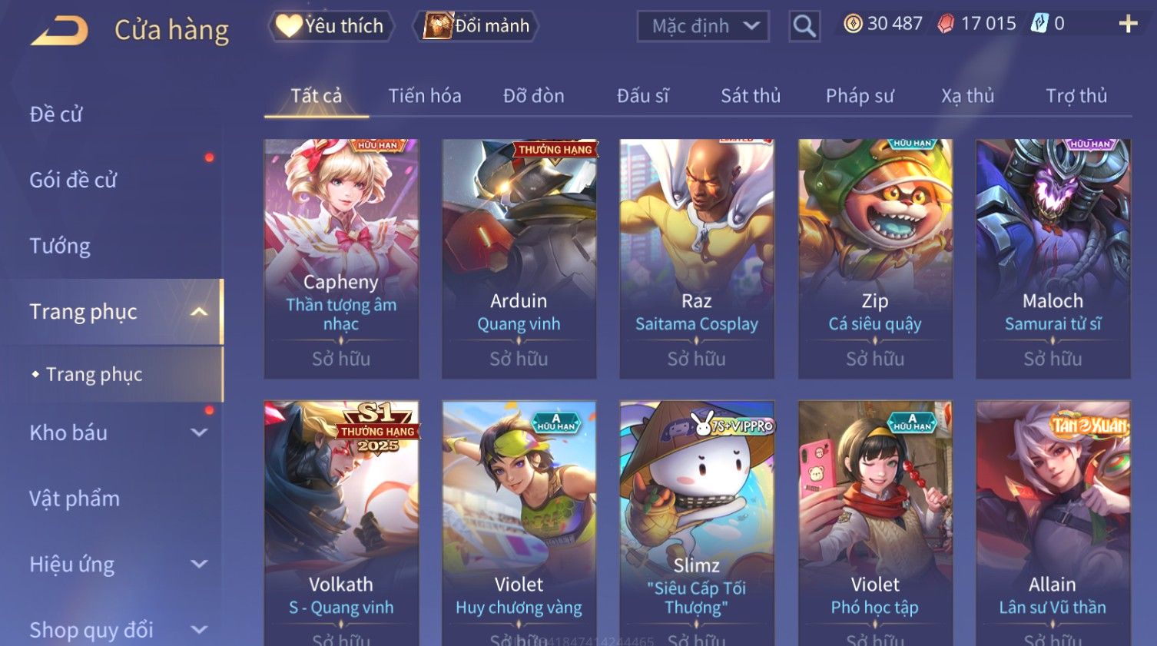
Task: Tap the plus icon to add currency
Action: point(1128,25)
